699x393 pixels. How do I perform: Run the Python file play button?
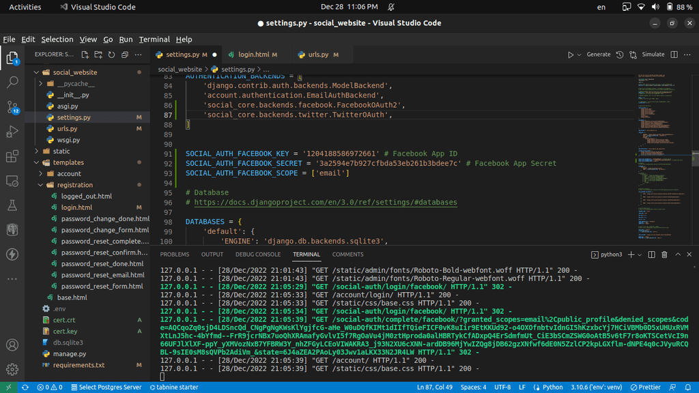point(570,55)
